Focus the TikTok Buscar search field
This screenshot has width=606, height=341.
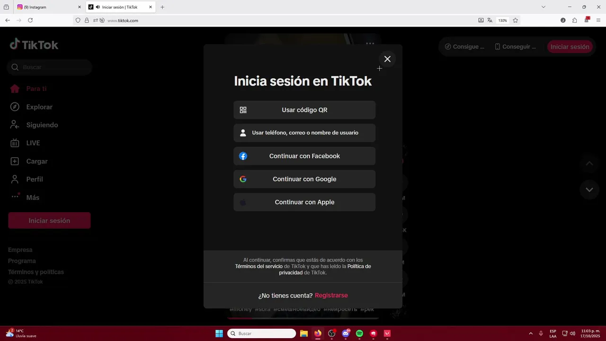pyautogui.click(x=50, y=67)
